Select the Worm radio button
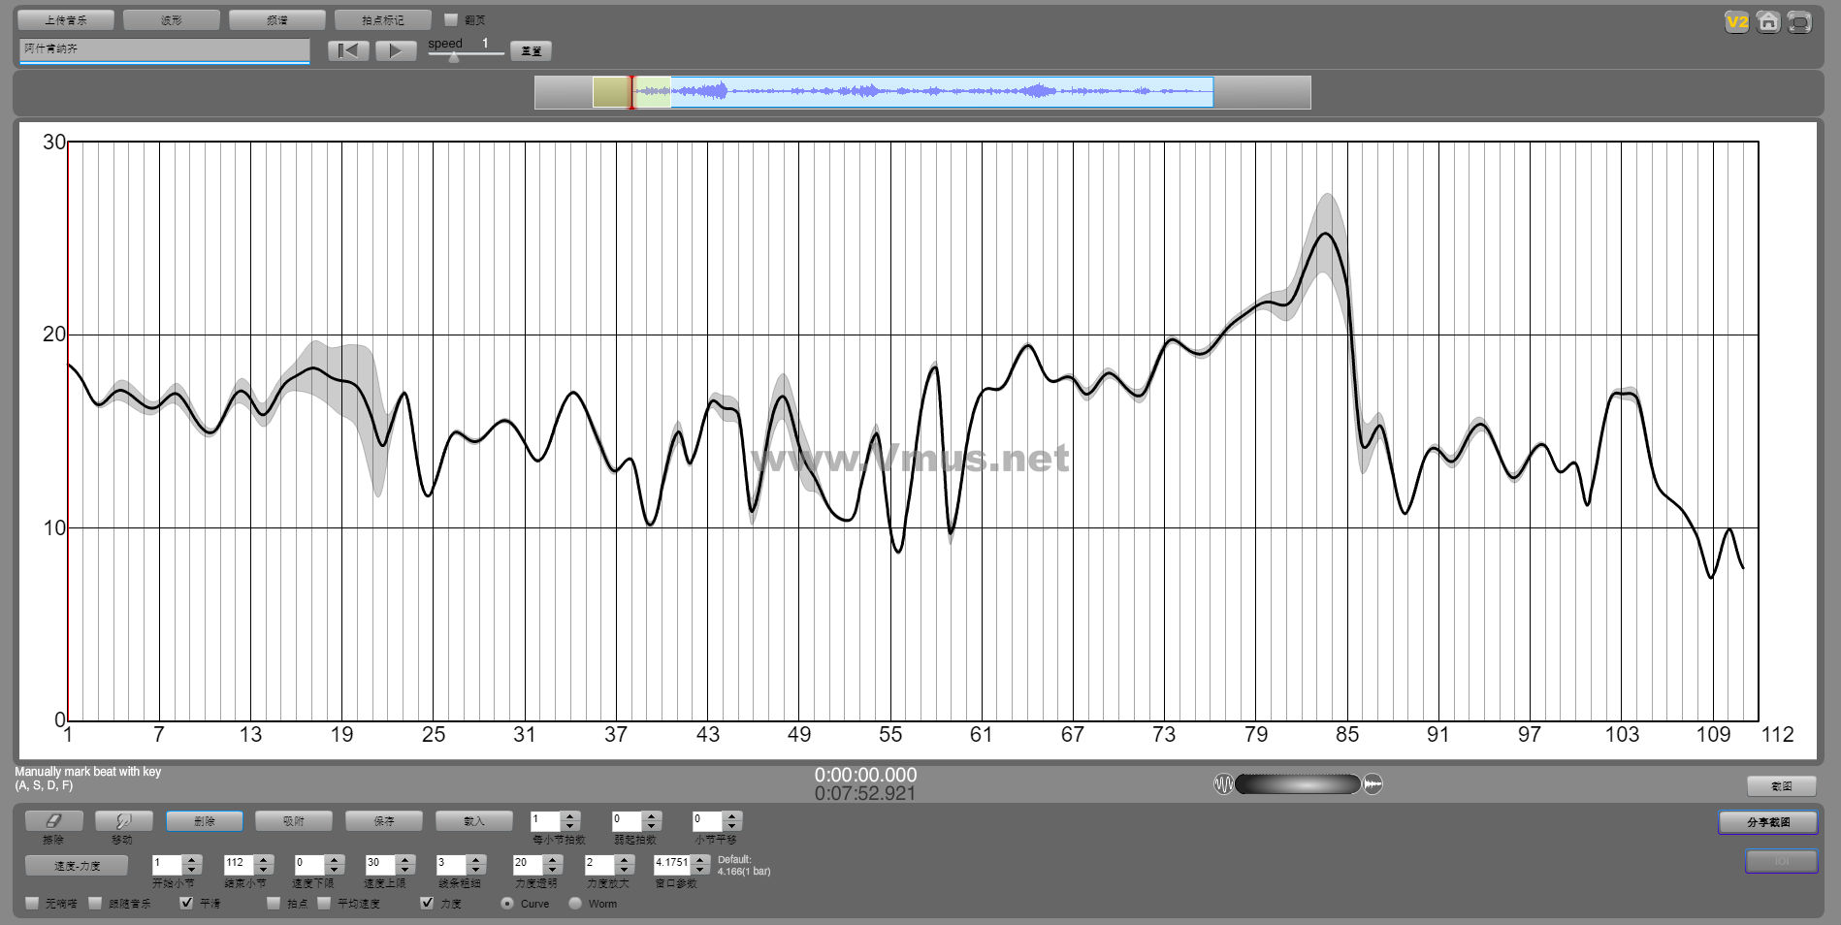Image resolution: width=1841 pixels, height=925 pixels. pos(575,903)
